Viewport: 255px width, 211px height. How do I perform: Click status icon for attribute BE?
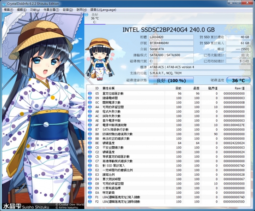[x=90, y=143]
